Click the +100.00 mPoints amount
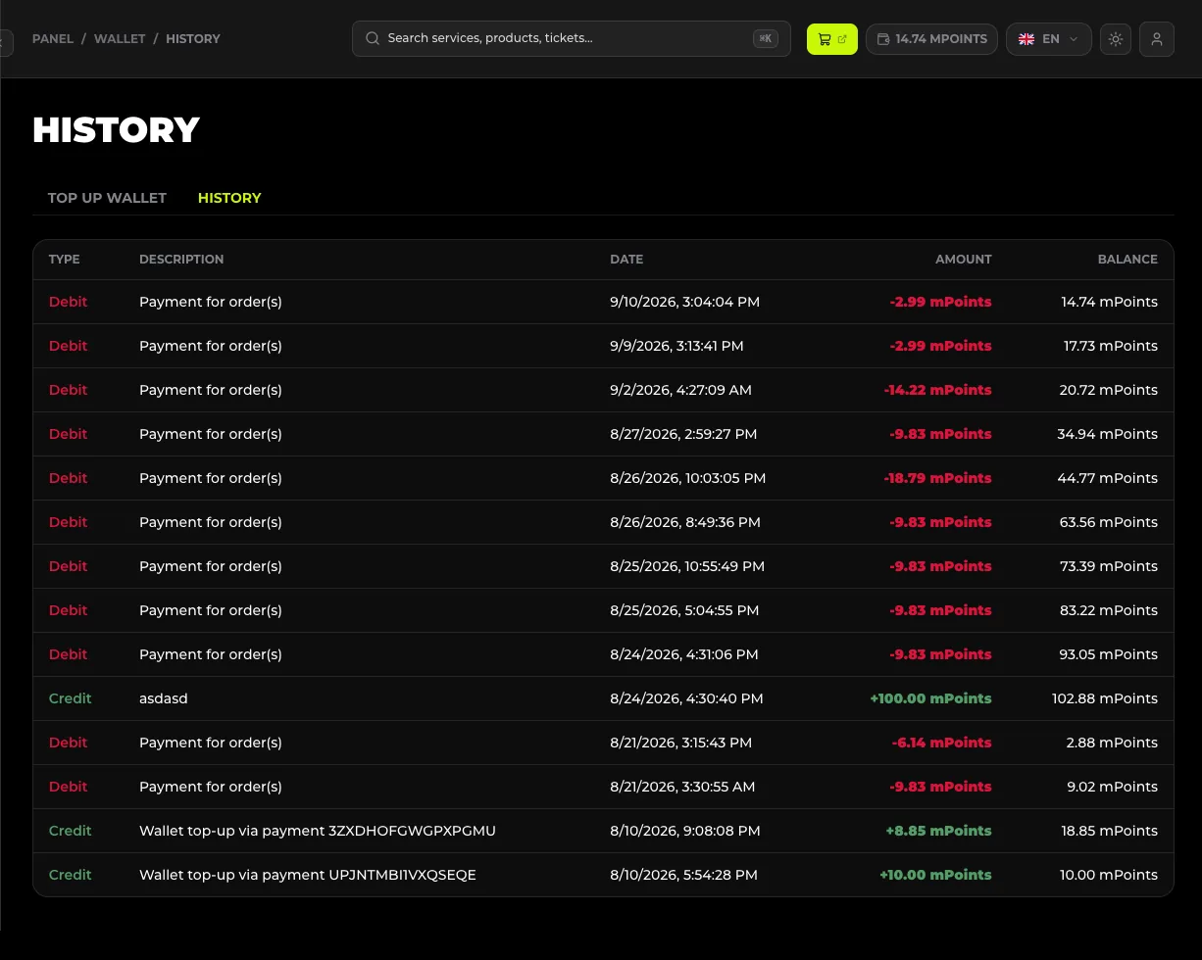Viewport: 1202px width, 960px height. (x=930, y=698)
